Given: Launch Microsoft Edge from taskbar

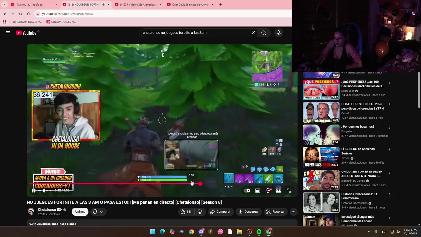Looking at the screenshot, I should tap(162, 232).
